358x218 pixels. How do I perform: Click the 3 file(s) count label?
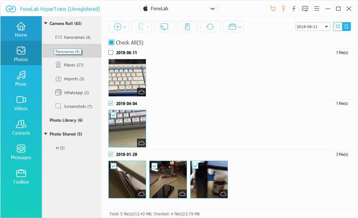pos(342,154)
